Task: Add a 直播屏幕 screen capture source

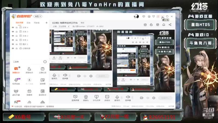Action: tap(75, 98)
